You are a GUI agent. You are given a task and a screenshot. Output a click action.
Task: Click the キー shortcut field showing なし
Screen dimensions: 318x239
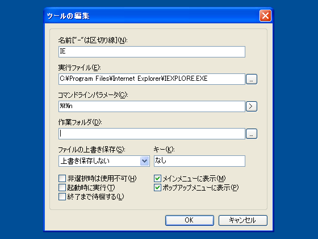[x=199, y=161]
